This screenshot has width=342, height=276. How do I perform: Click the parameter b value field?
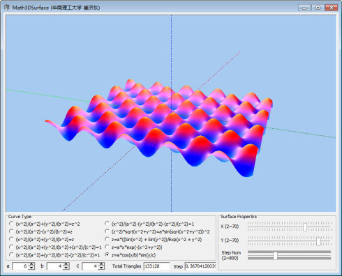click(55, 266)
